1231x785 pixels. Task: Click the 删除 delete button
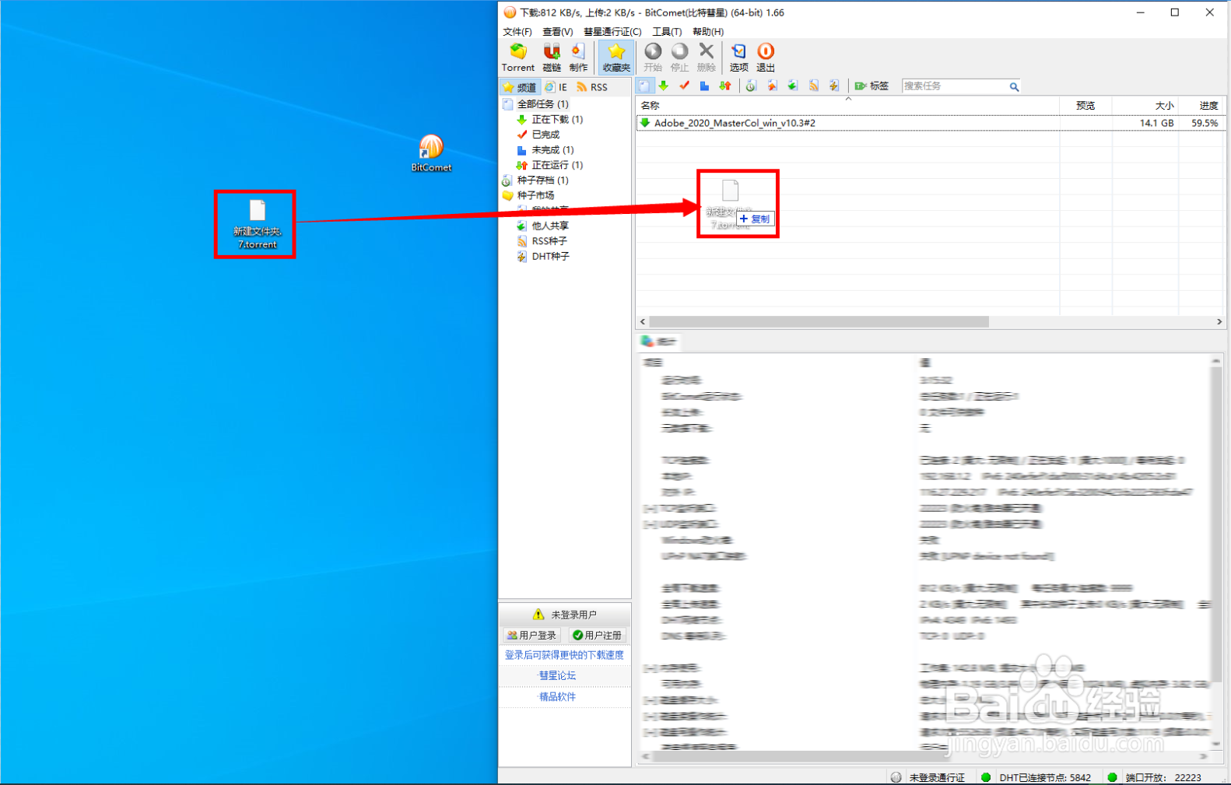tap(706, 58)
